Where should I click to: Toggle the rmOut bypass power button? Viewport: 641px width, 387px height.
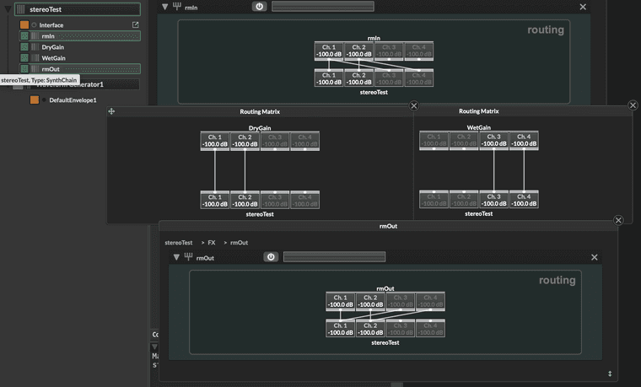pos(271,256)
